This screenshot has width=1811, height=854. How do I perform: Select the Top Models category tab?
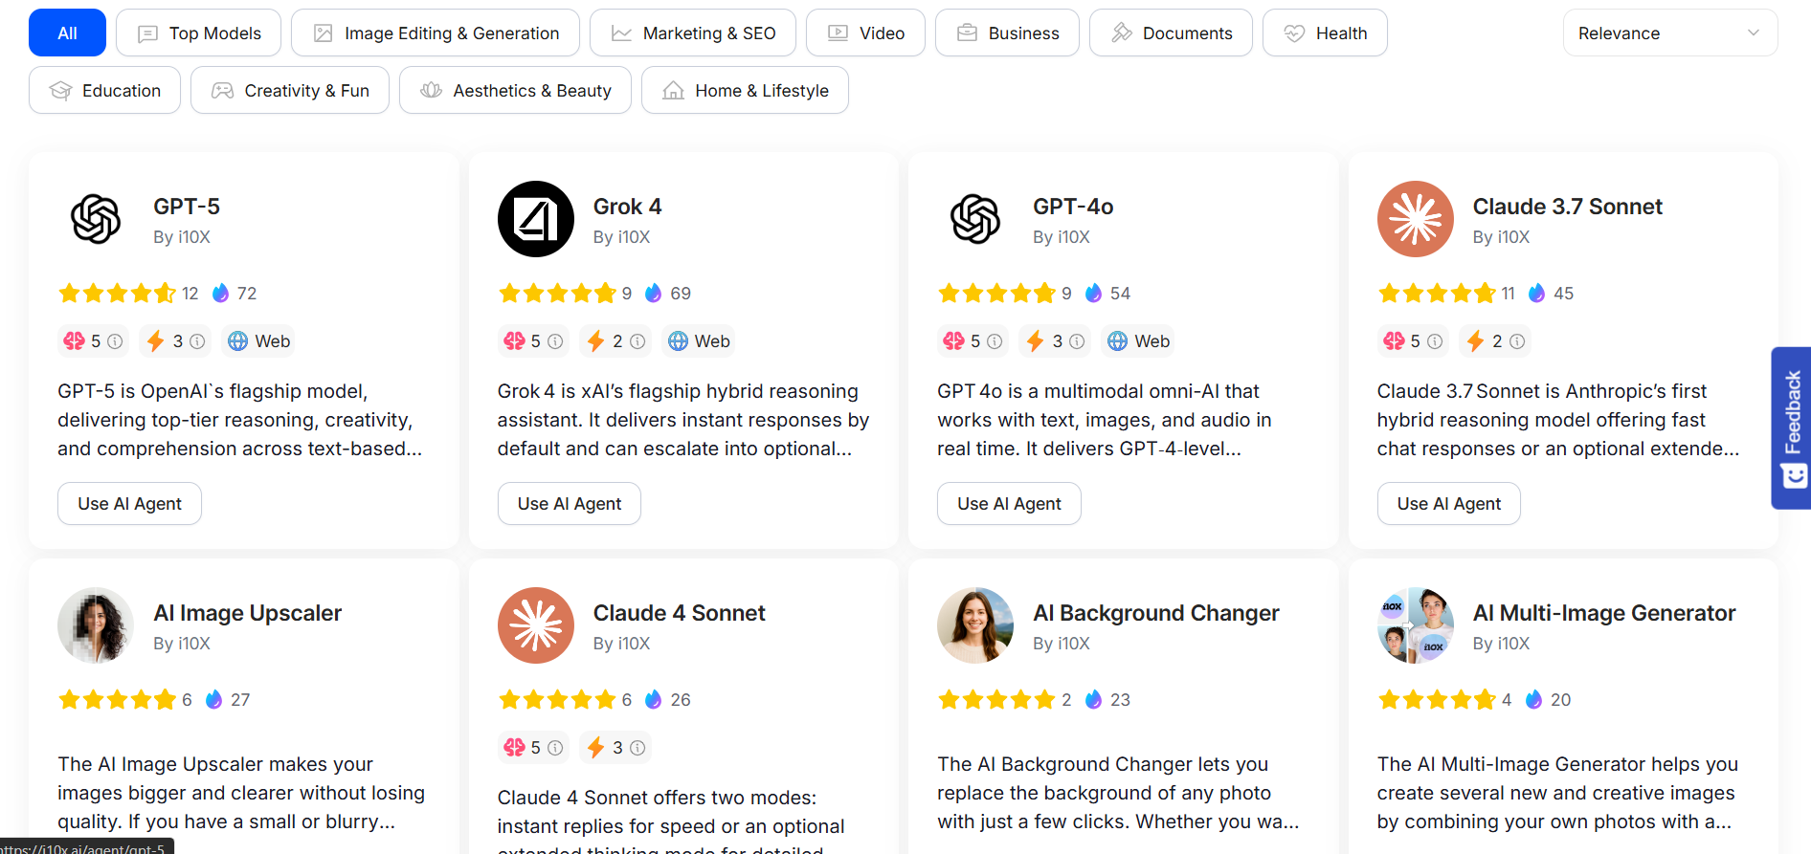(x=198, y=33)
